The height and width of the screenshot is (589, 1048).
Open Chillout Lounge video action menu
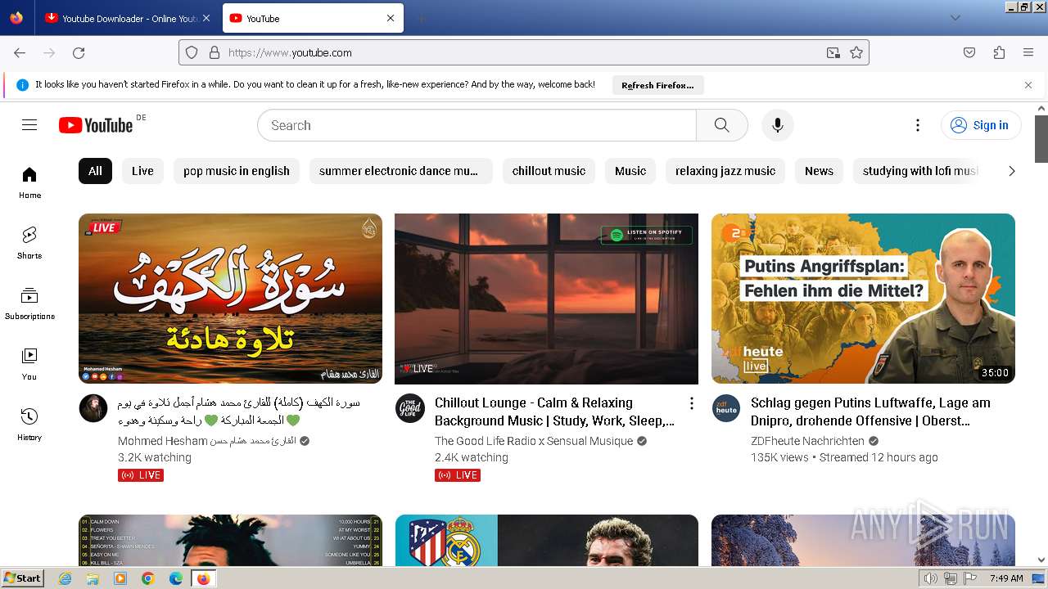click(691, 403)
